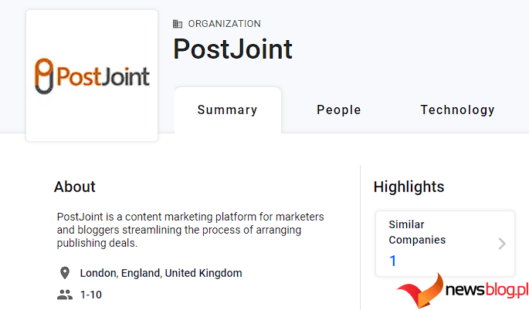
Task: Click the newsblog.pl watermark text
Action: [487, 291]
